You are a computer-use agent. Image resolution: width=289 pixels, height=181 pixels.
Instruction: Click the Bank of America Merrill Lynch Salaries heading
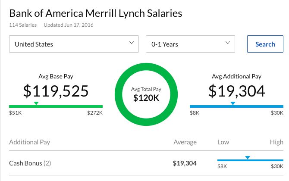point(96,13)
